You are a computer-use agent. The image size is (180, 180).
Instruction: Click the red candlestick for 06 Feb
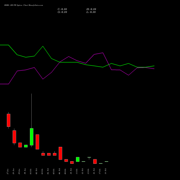click(60, 153)
